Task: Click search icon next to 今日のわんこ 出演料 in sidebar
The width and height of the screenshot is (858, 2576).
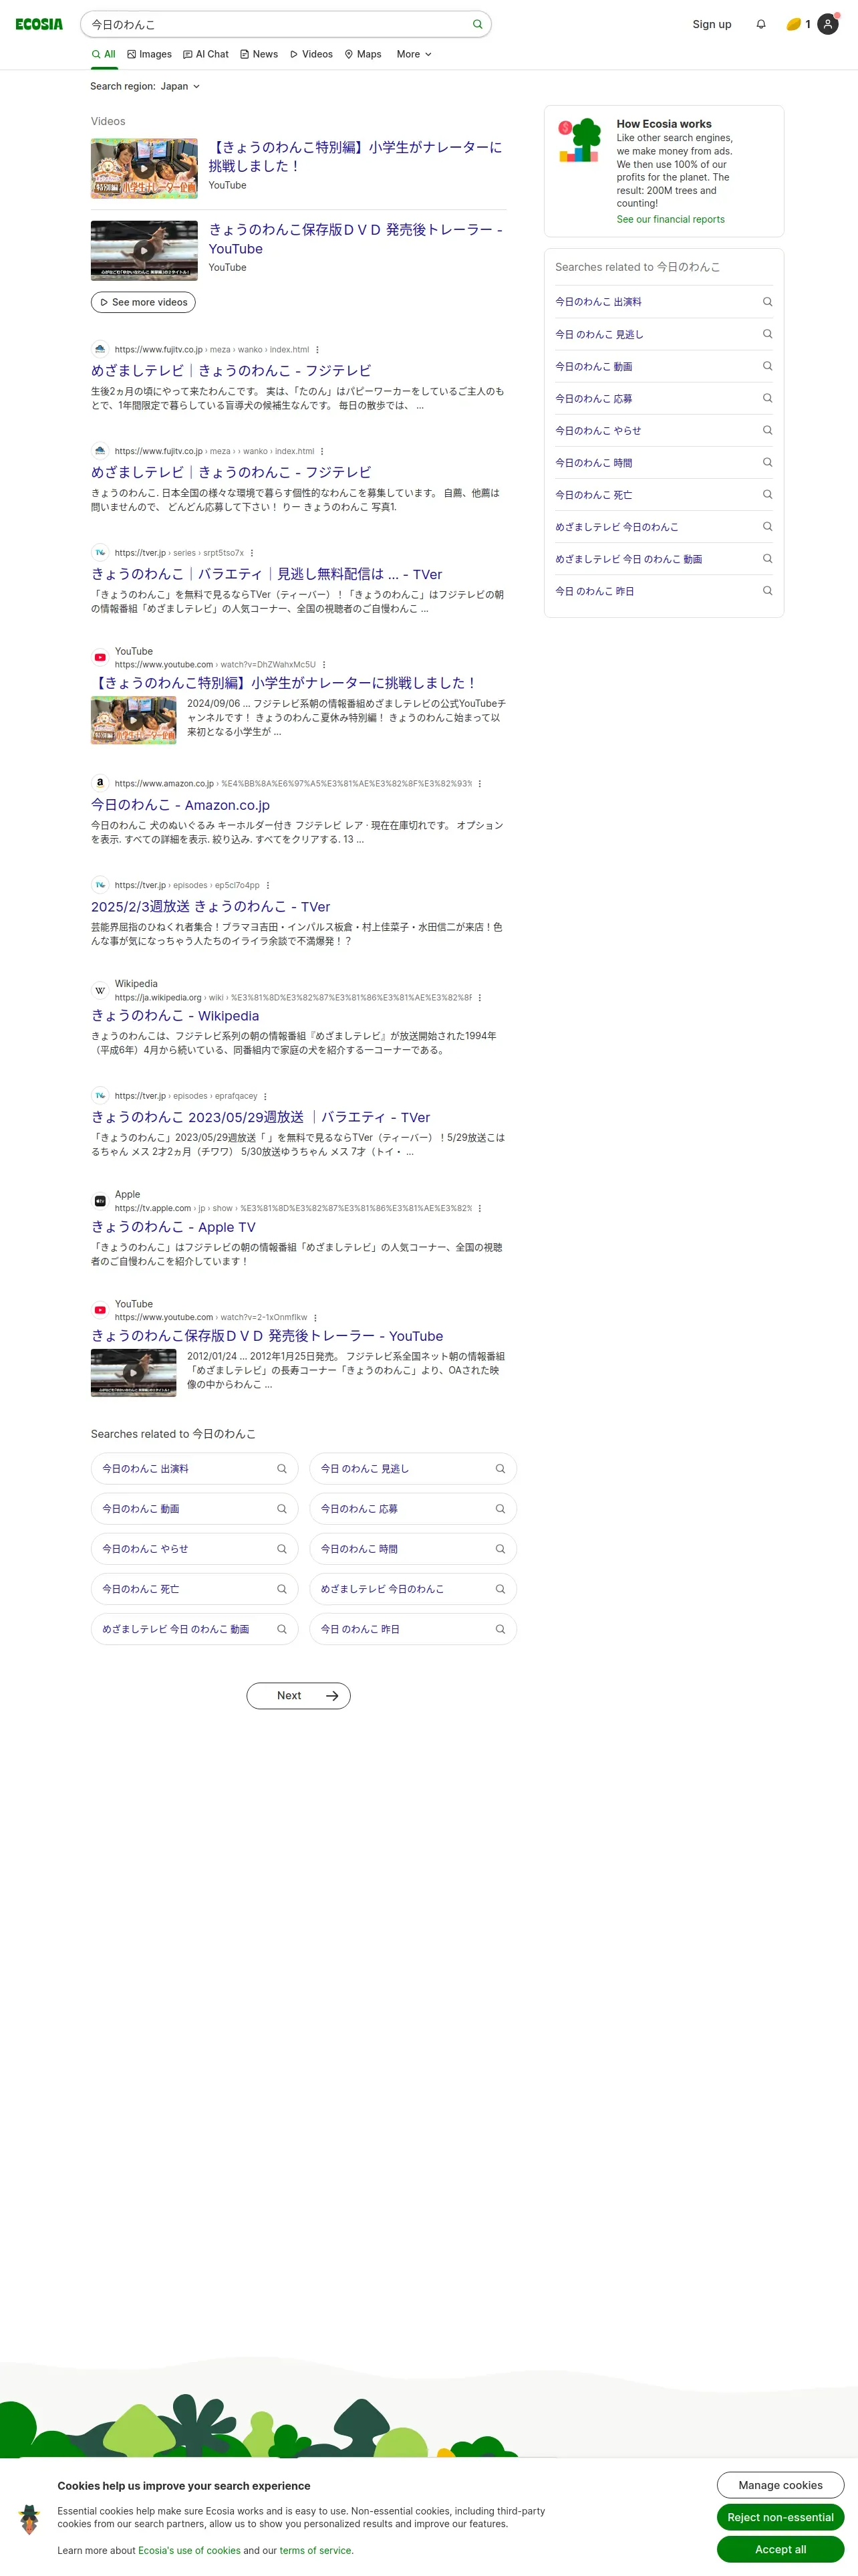Action: [x=767, y=302]
